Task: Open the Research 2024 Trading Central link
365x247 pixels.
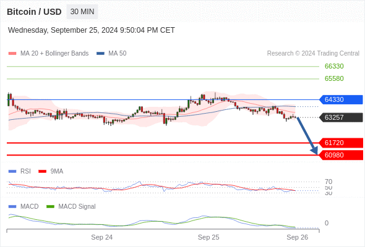Action: 313,54
